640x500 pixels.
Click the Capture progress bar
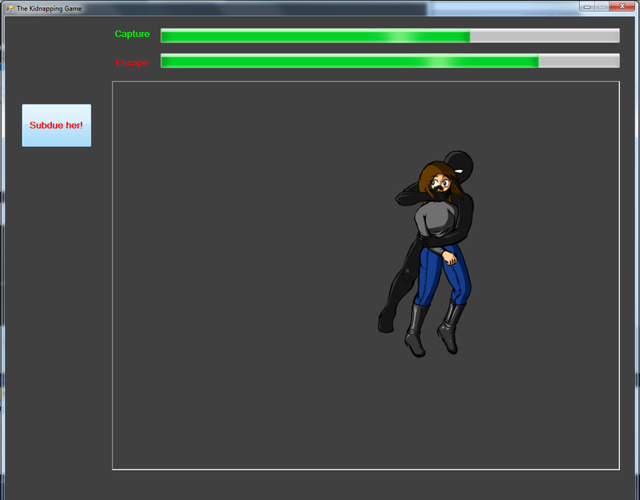[x=390, y=36]
